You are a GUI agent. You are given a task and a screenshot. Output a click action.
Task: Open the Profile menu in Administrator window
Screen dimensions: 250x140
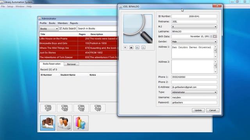click(43, 23)
